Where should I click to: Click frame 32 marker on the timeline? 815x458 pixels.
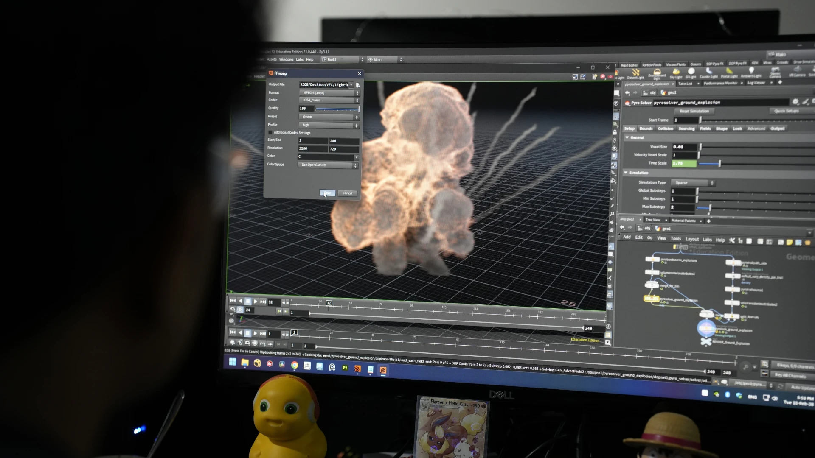click(x=329, y=303)
